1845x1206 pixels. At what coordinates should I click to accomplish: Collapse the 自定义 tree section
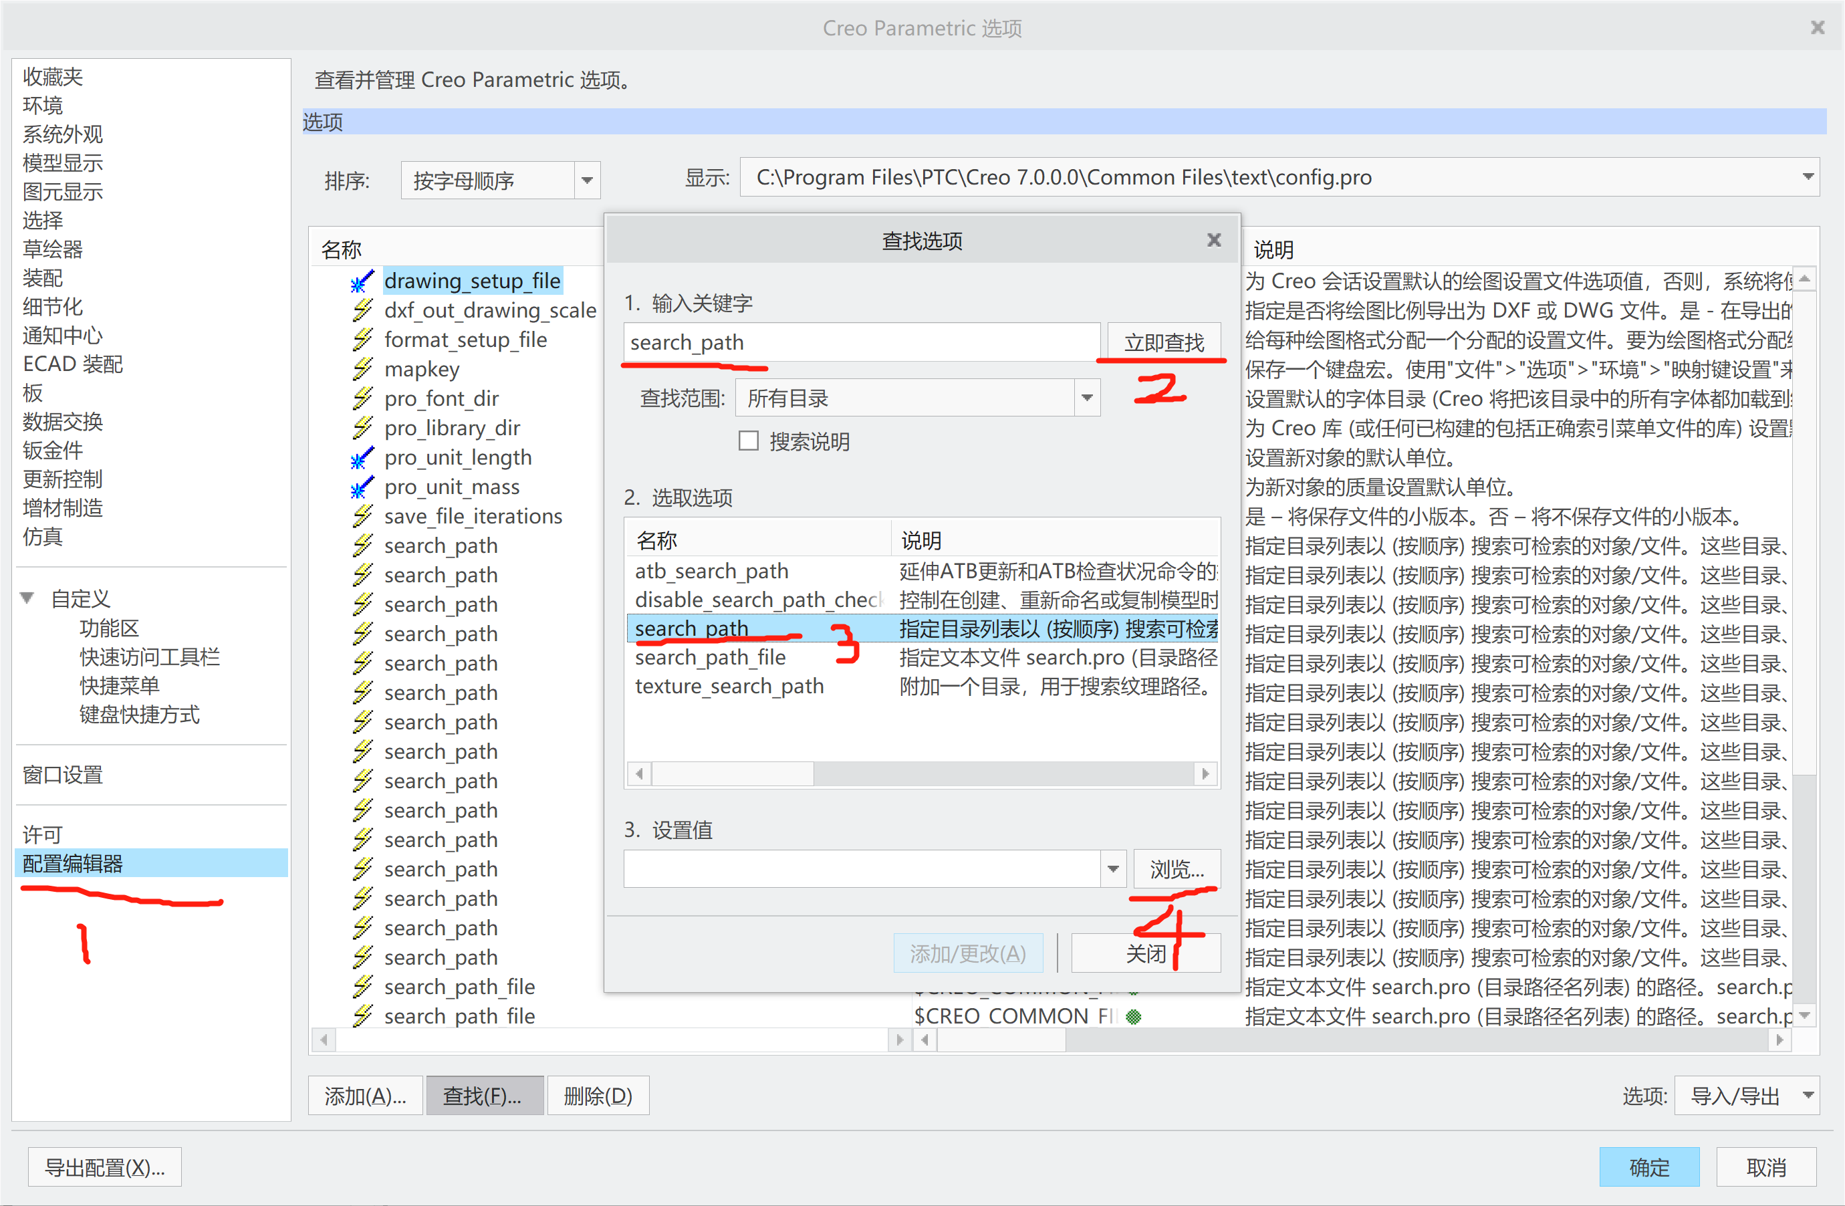(x=27, y=598)
